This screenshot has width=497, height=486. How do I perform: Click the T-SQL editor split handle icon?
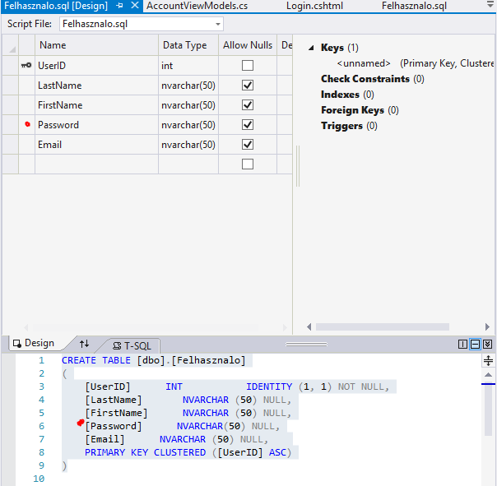[x=488, y=360]
